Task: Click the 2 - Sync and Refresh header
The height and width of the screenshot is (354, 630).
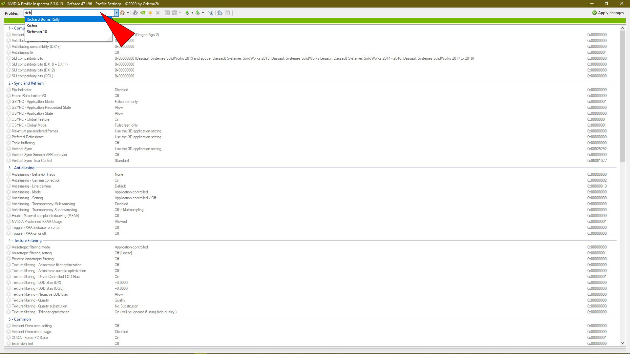Action: pyautogui.click(x=26, y=83)
